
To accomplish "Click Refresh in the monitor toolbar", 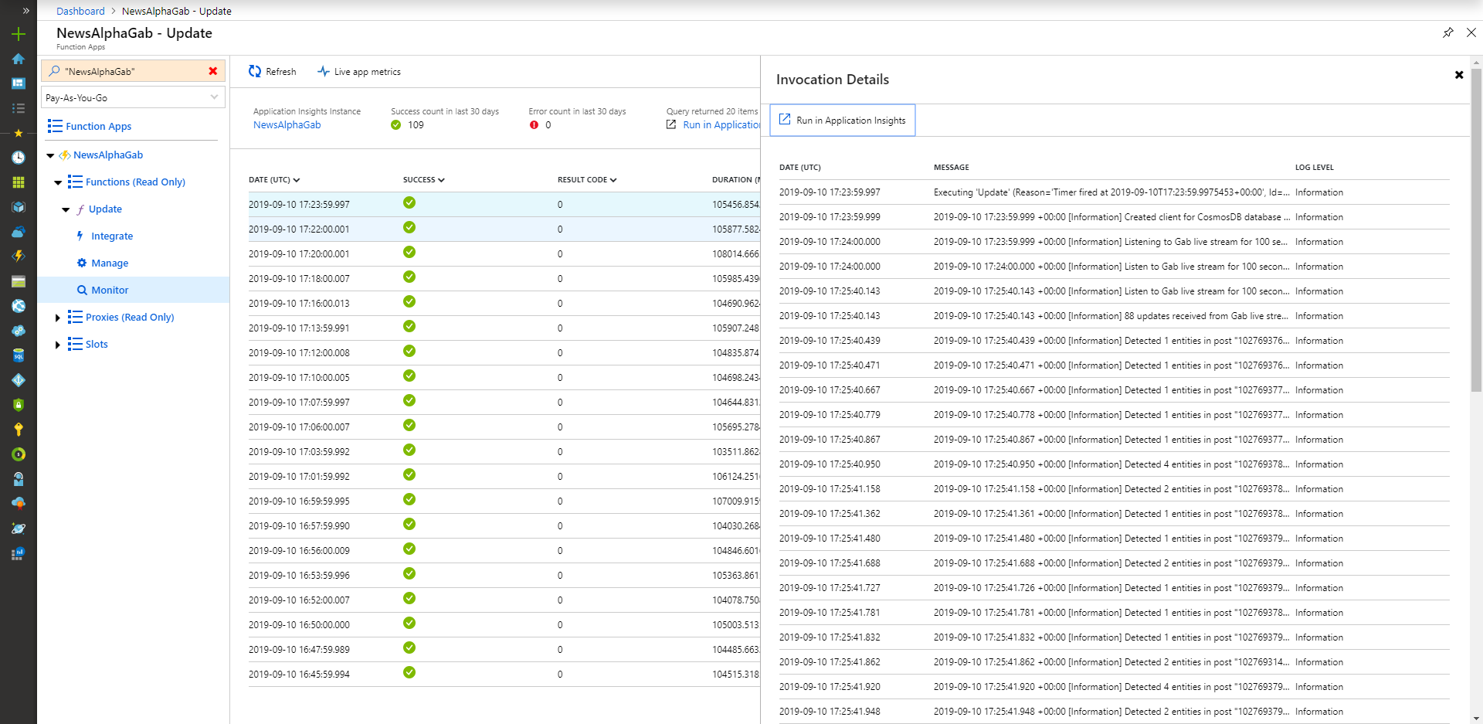I will (x=273, y=72).
